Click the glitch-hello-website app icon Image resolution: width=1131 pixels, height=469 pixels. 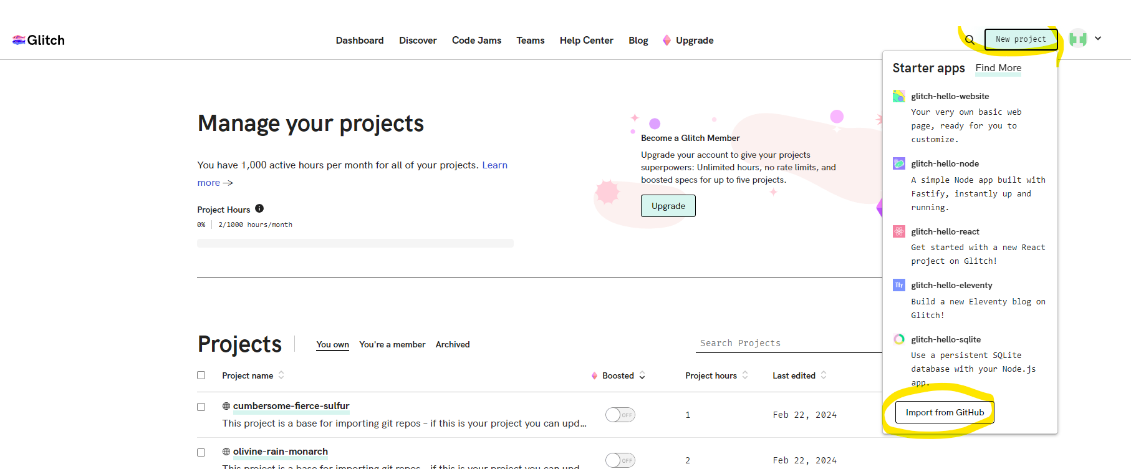click(x=899, y=96)
